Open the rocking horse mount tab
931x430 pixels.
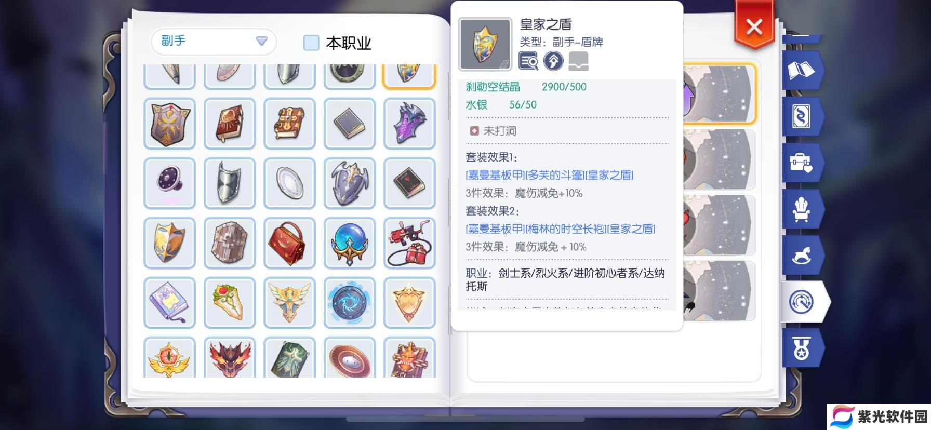[802, 256]
